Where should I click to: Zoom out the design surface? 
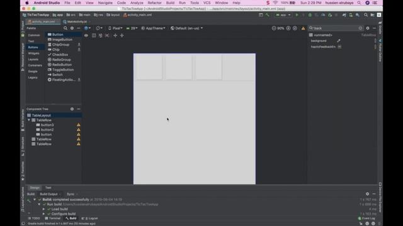(274, 28)
